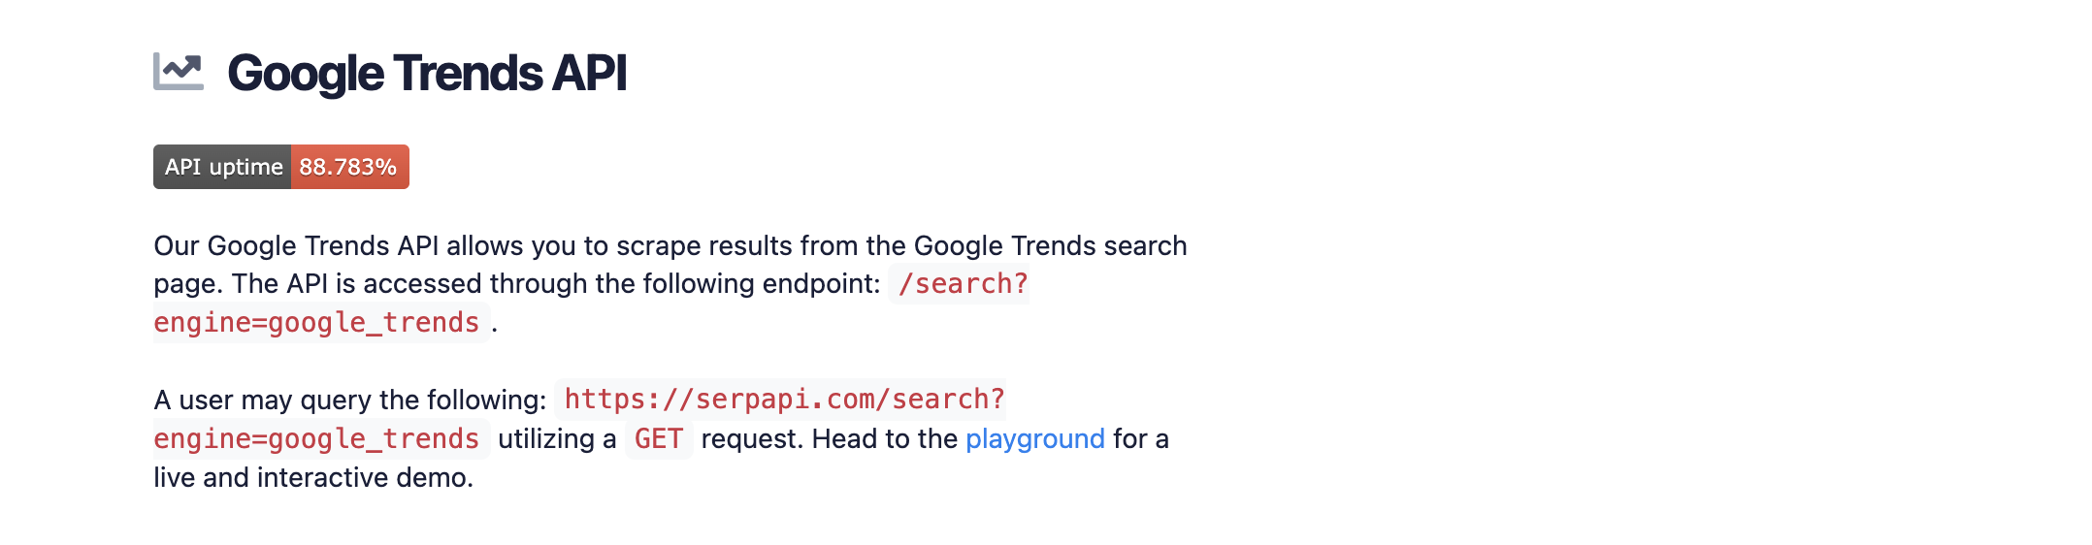Click "engine=google_trends" code ending the first paragraph

pos(316,323)
